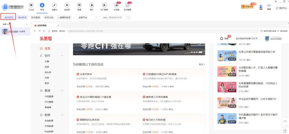Go forward with browser forward arrow
The width and height of the screenshot is (289, 134).
tap(39, 31)
